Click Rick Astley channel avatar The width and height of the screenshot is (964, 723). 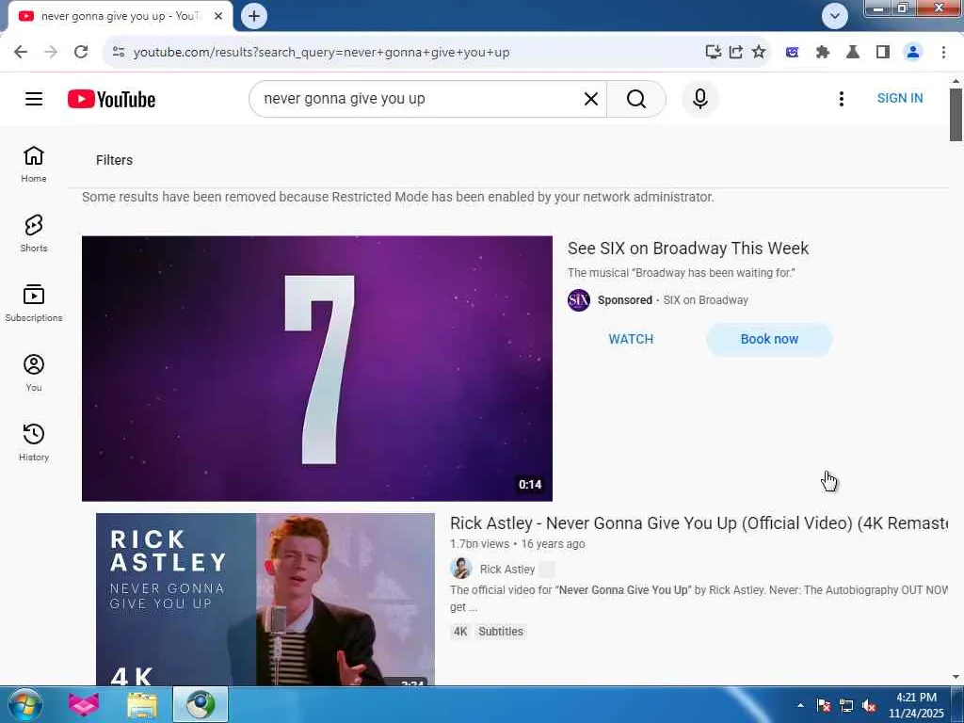[x=461, y=569]
